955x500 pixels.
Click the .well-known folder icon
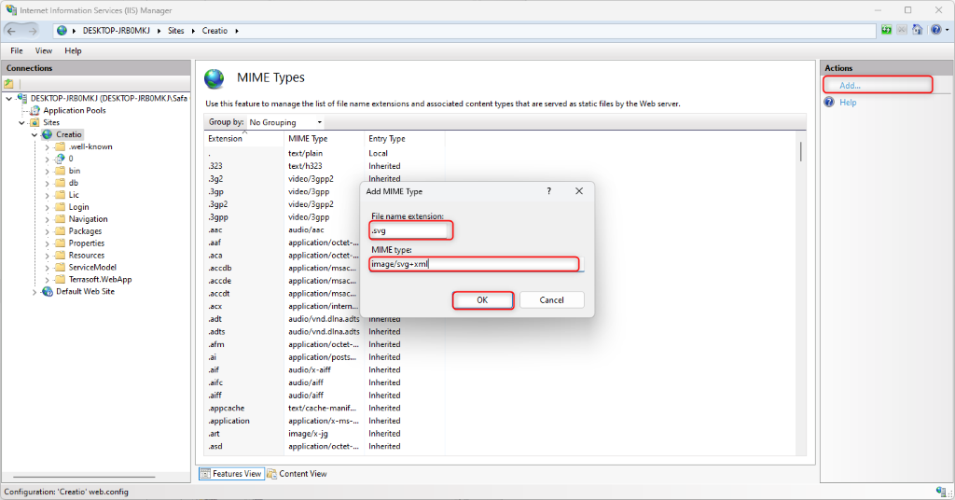[60, 146]
